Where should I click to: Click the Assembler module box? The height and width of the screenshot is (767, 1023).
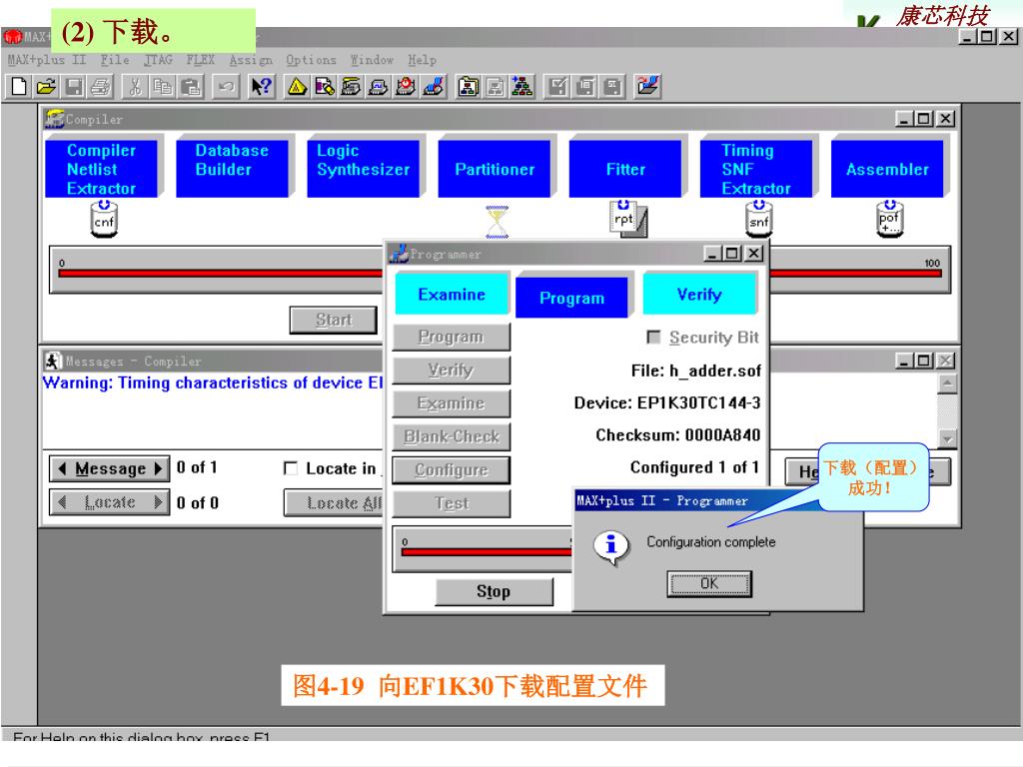point(887,169)
